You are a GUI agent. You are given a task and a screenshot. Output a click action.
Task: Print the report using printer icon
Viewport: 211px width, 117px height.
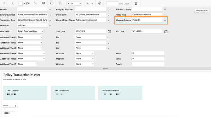pos(100,3)
